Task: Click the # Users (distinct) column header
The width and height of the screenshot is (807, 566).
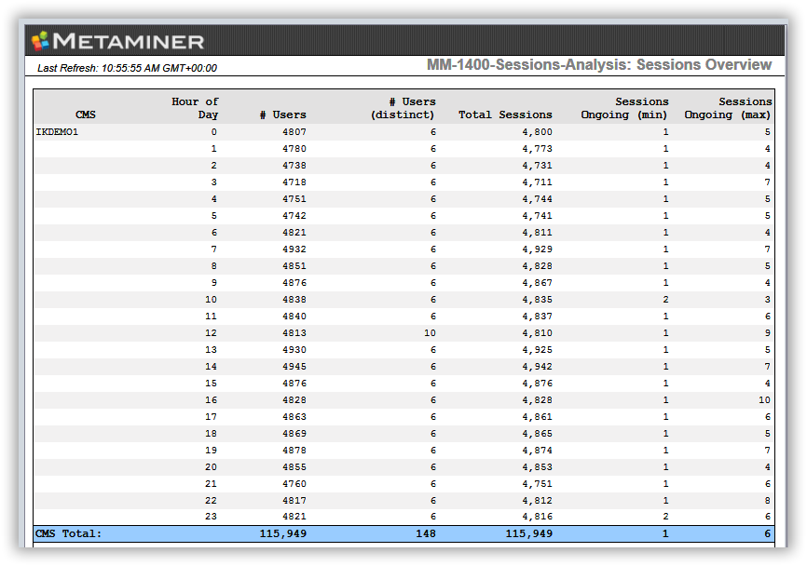Action: point(403,108)
